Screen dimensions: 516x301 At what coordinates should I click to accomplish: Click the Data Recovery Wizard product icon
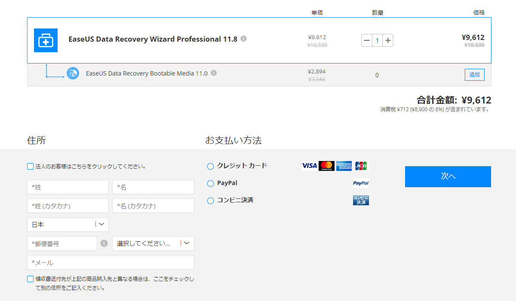[x=46, y=40]
